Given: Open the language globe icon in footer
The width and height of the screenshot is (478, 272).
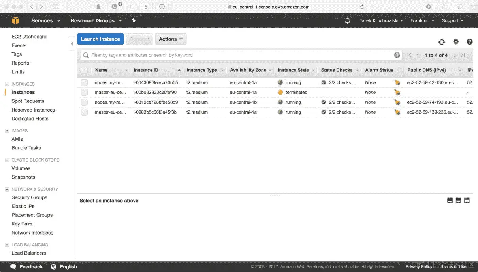Looking at the screenshot, I should [54, 267].
